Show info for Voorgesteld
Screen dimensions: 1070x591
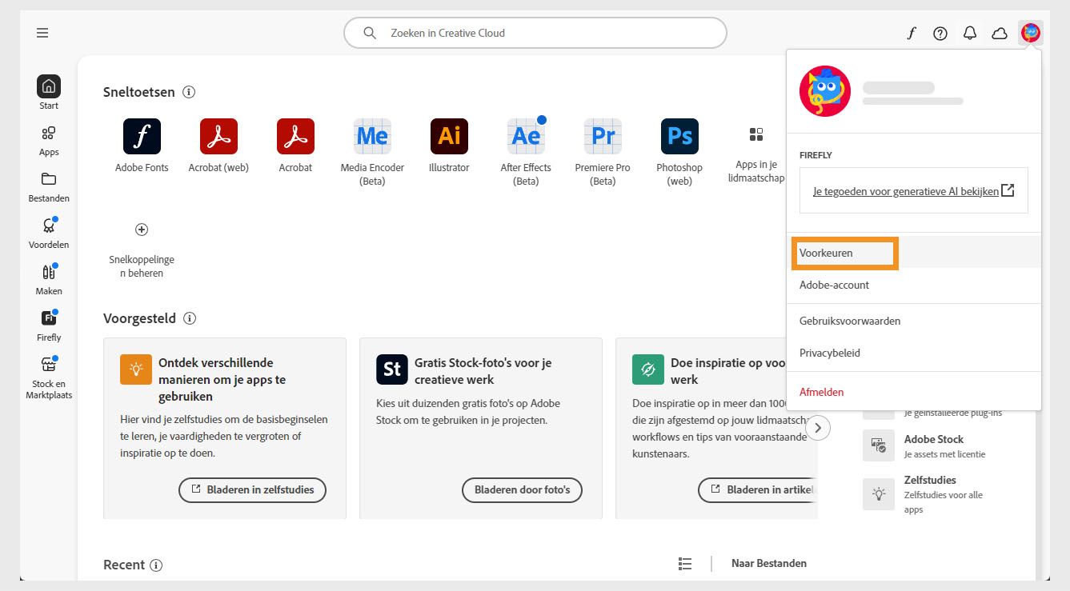190,318
